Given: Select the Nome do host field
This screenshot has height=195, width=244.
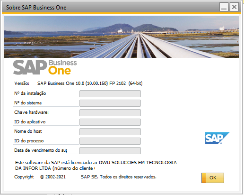Looking at the screenshot, I should click(110, 131).
